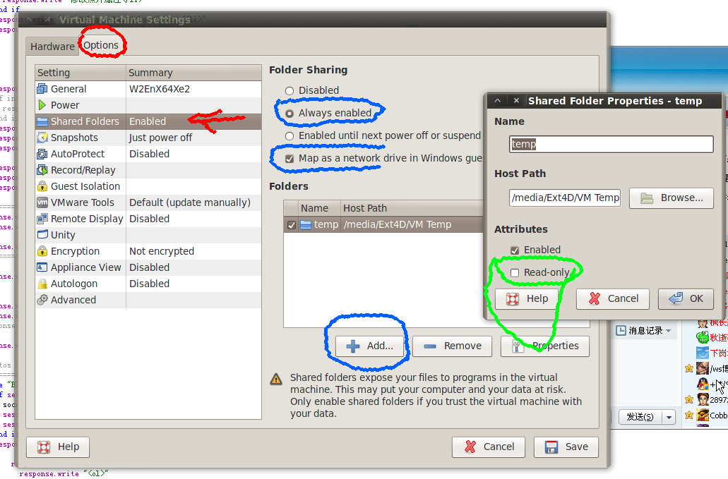Select the Snapshots setting row
The width and height of the screenshot is (728, 479).
[x=148, y=138]
